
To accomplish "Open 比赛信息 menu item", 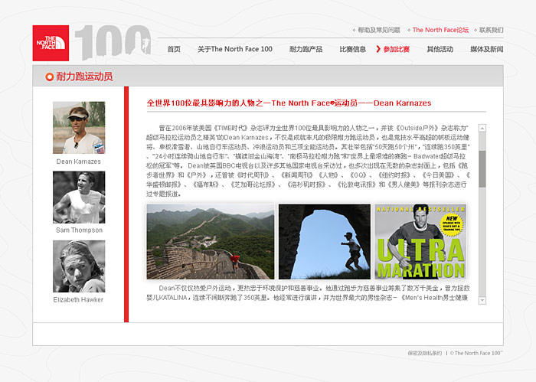I will [x=352, y=49].
